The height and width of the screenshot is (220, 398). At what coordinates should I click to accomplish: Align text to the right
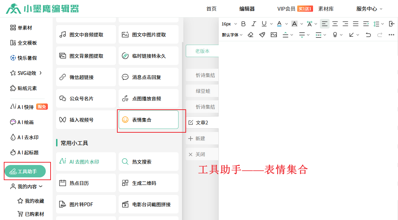coord(345,24)
